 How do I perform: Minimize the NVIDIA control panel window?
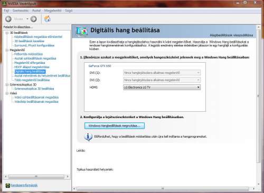(238, 3)
